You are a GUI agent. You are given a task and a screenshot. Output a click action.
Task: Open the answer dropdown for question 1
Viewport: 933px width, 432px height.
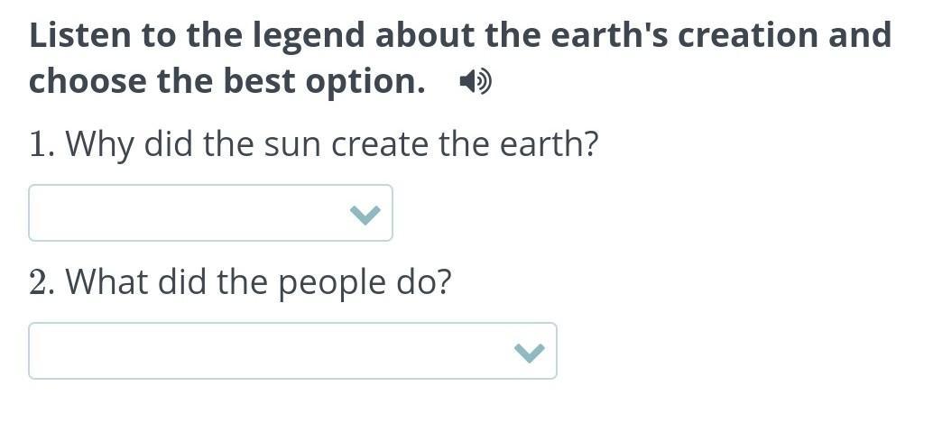pos(210,214)
